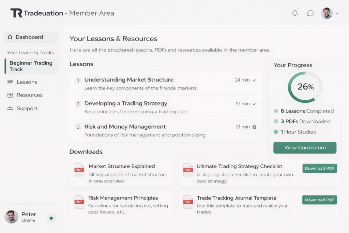Click the PDF icon for Risk Management Principles
Image resolution: width=349 pixels, height=233 pixels.
(x=79, y=202)
